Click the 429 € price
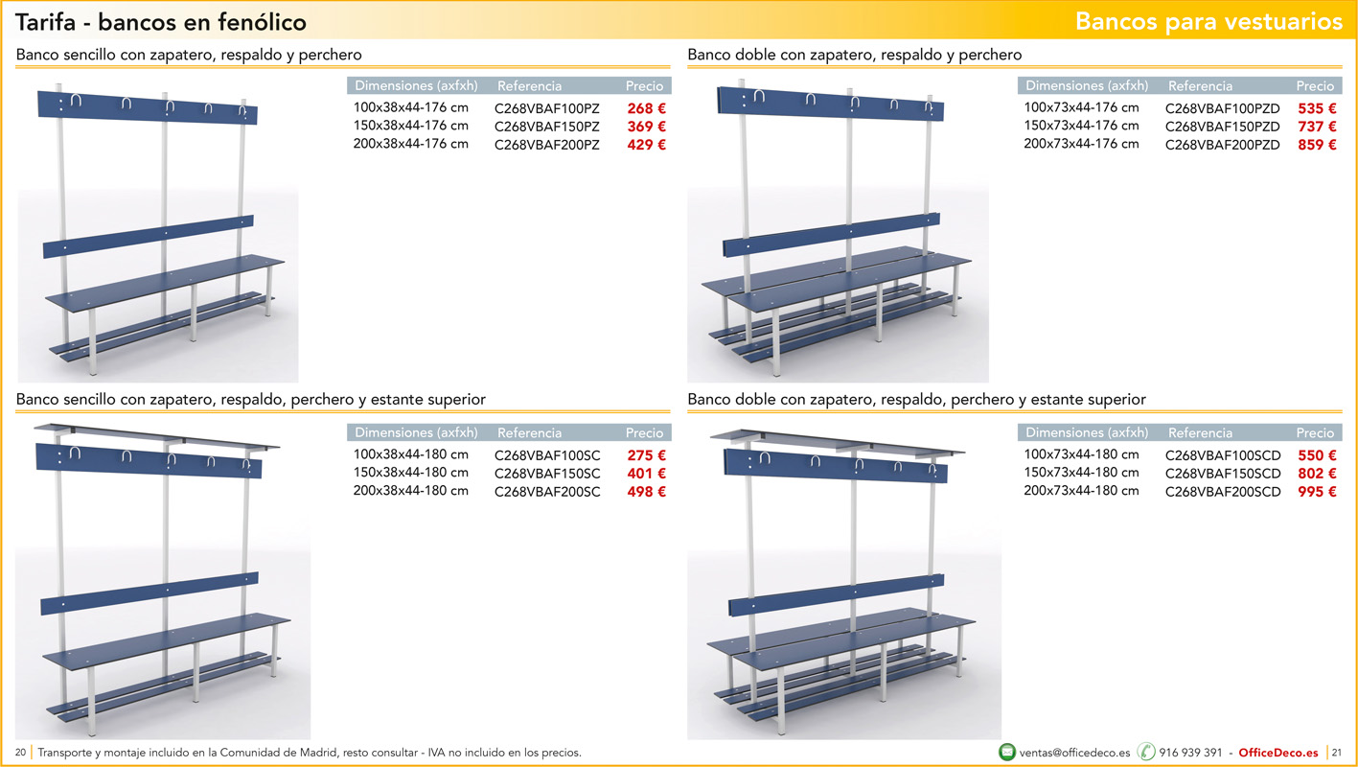Screen dimensions: 1358x767 (646, 145)
